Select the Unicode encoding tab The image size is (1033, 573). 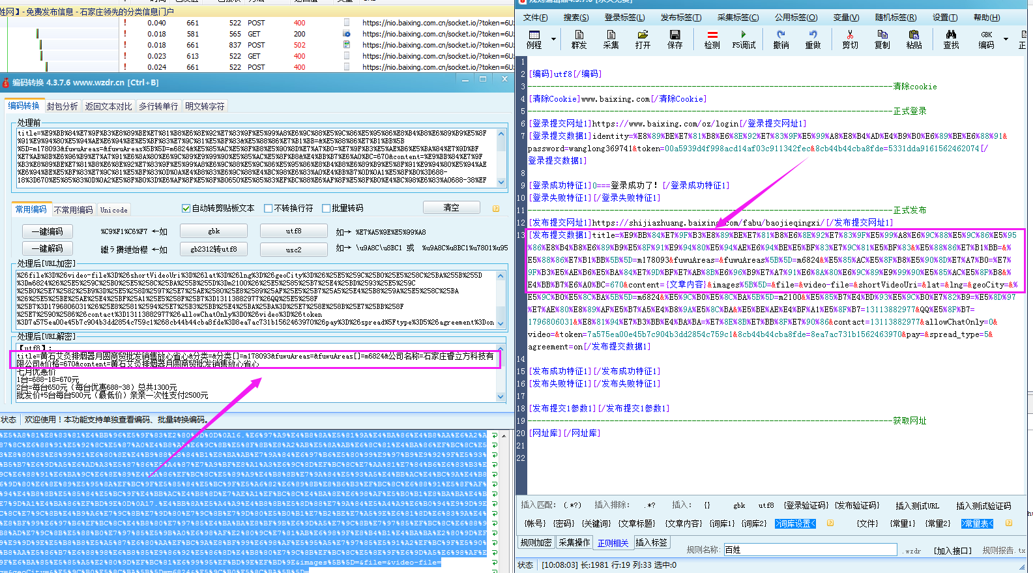coord(114,210)
